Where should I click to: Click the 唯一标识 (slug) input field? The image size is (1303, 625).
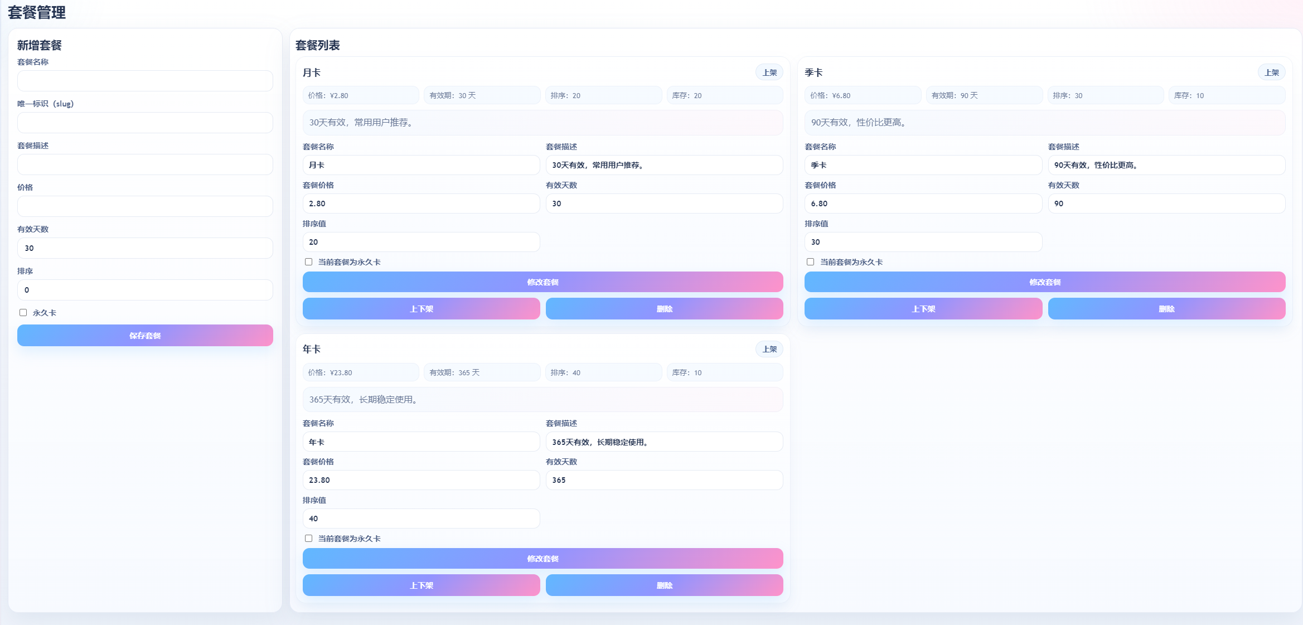(x=145, y=123)
